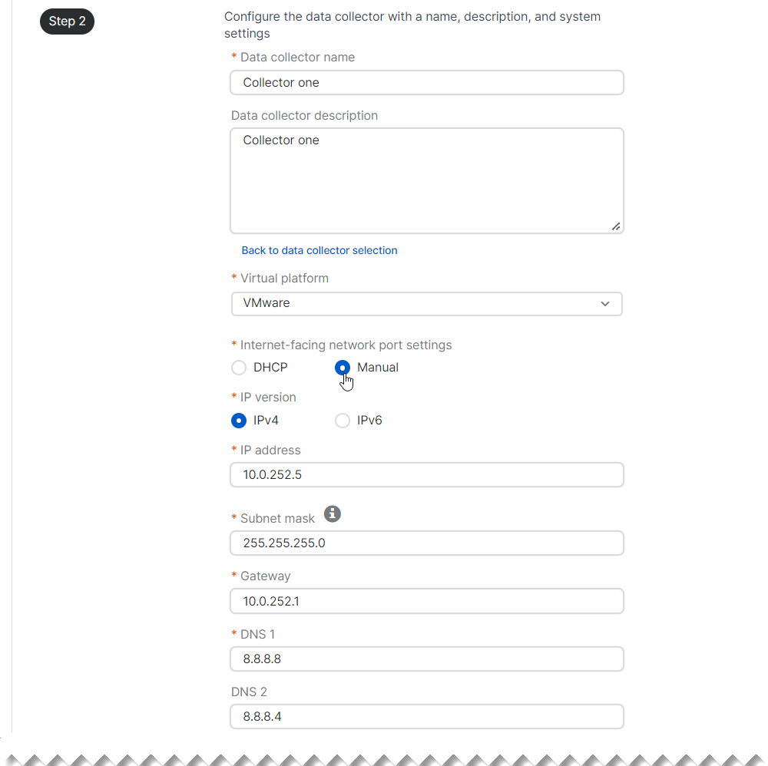Viewport: 768px width, 766px height.
Task: Select the DHCP radio button
Action: [x=239, y=368]
